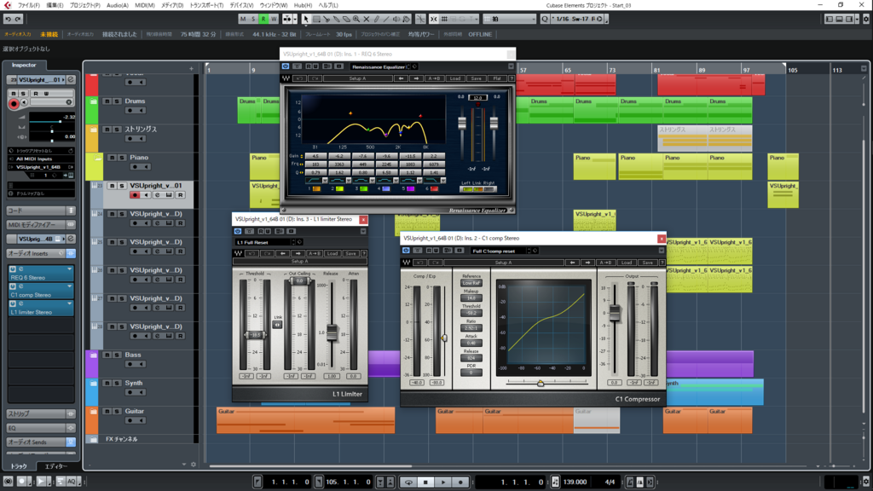Click Setup A bar in L1 limiter
The image size is (873, 491).
click(x=299, y=261)
